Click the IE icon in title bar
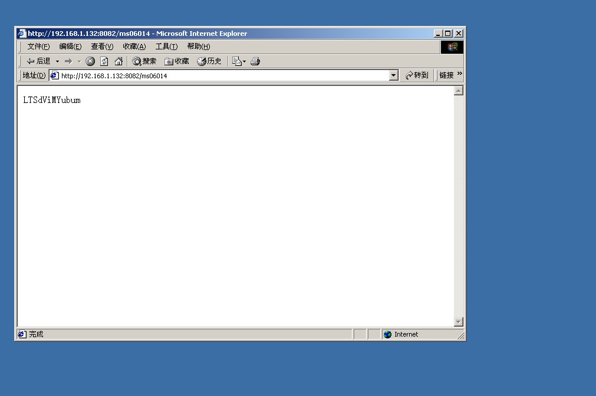Screen dimensions: 596x396 22,34
